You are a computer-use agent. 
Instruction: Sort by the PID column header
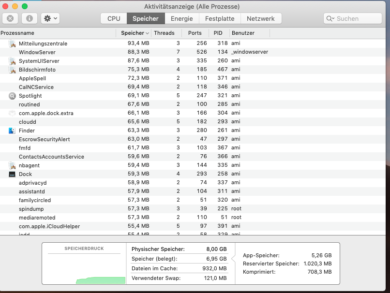[218, 33]
